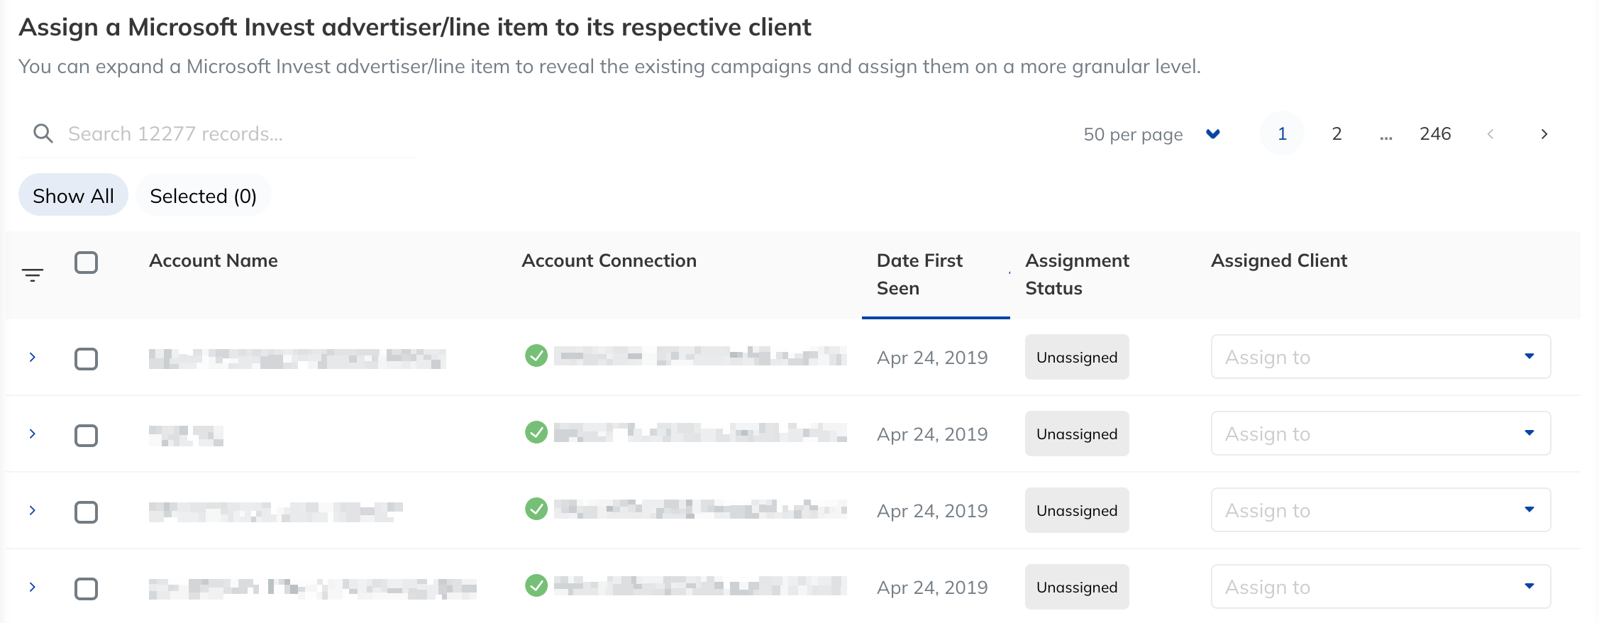Expand the second table row
1599x623 pixels.
click(32, 434)
